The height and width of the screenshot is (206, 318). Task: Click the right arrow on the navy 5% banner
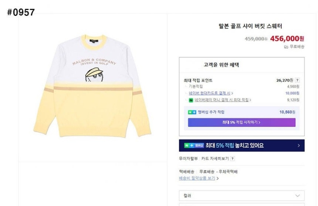click(x=299, y=145)
